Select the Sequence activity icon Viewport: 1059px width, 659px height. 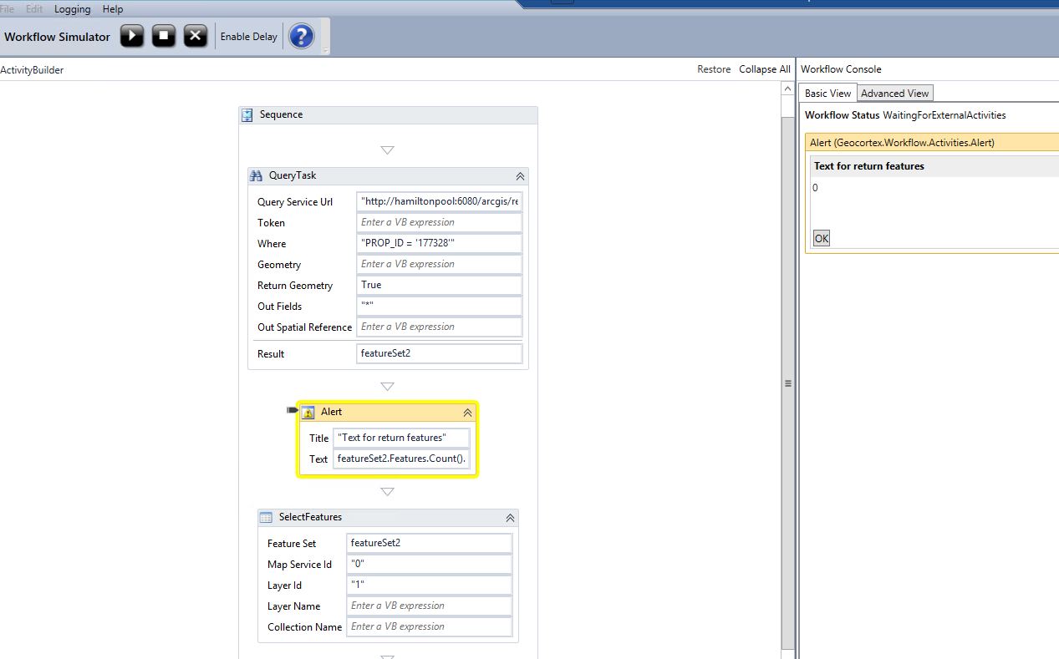[247, 115]
